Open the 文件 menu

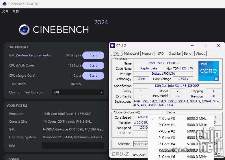pos(5,11)
